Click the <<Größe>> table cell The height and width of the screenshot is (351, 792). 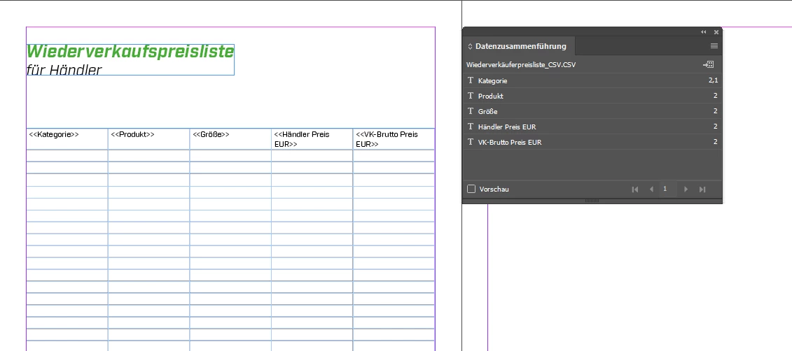coord(230,138)
